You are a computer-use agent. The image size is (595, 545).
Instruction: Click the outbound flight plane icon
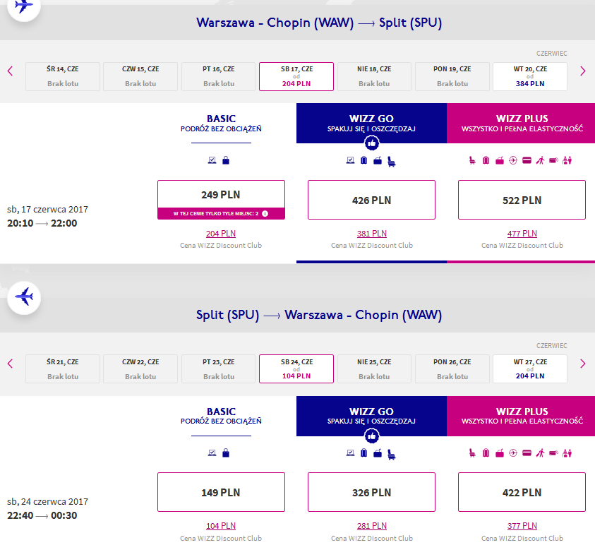23,6
